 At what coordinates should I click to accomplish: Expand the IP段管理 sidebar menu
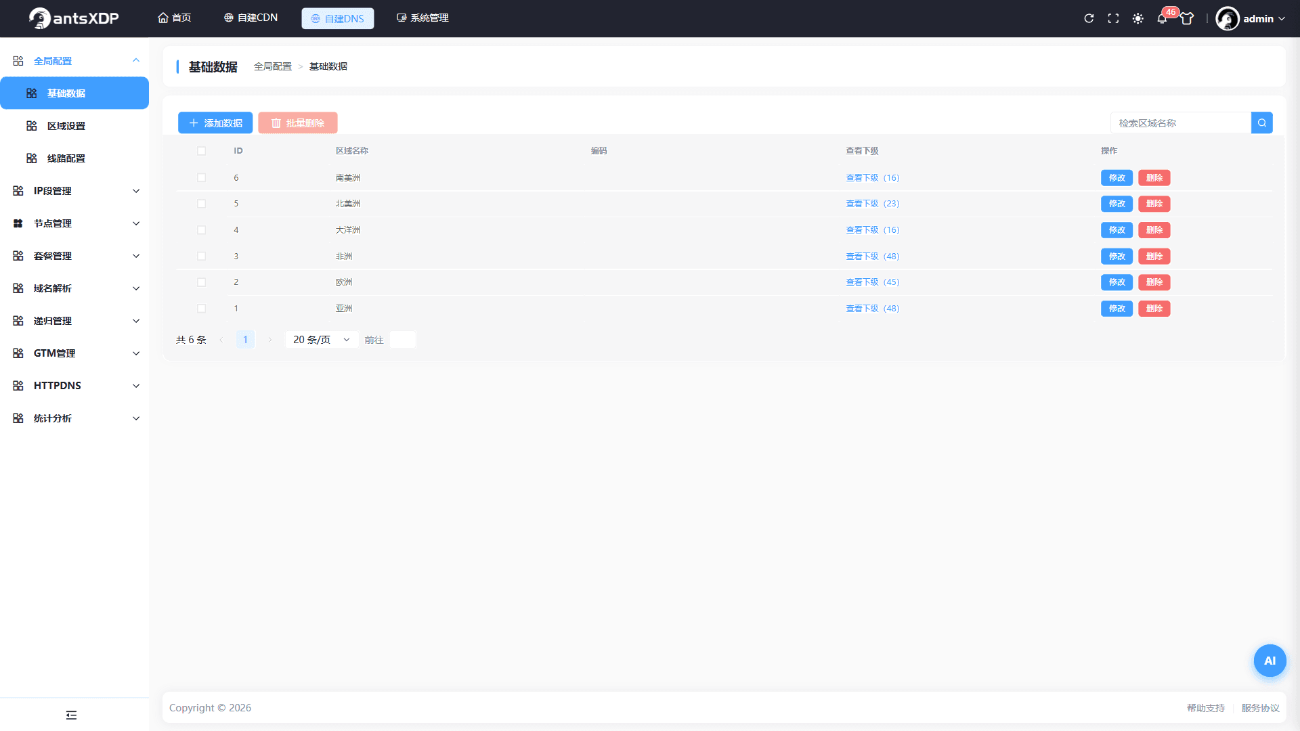point(74,191)
